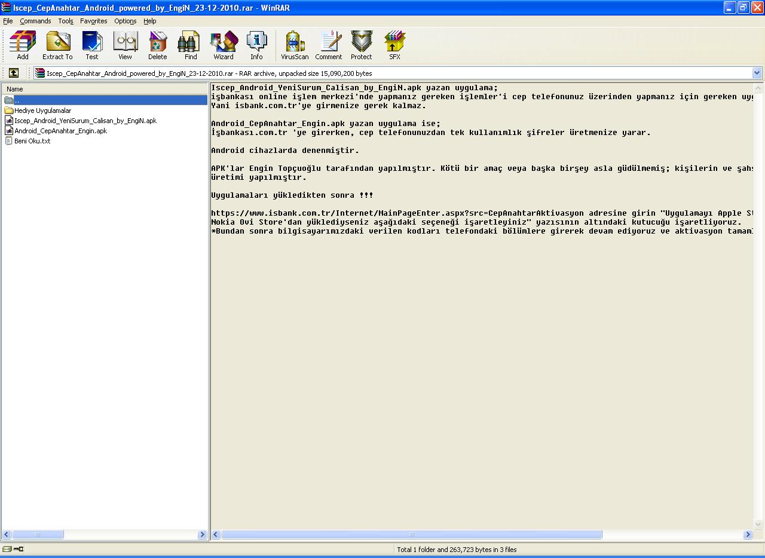The image size is (765, 558).
Task: Click the Comment toolbar icon
Action: 329,45
